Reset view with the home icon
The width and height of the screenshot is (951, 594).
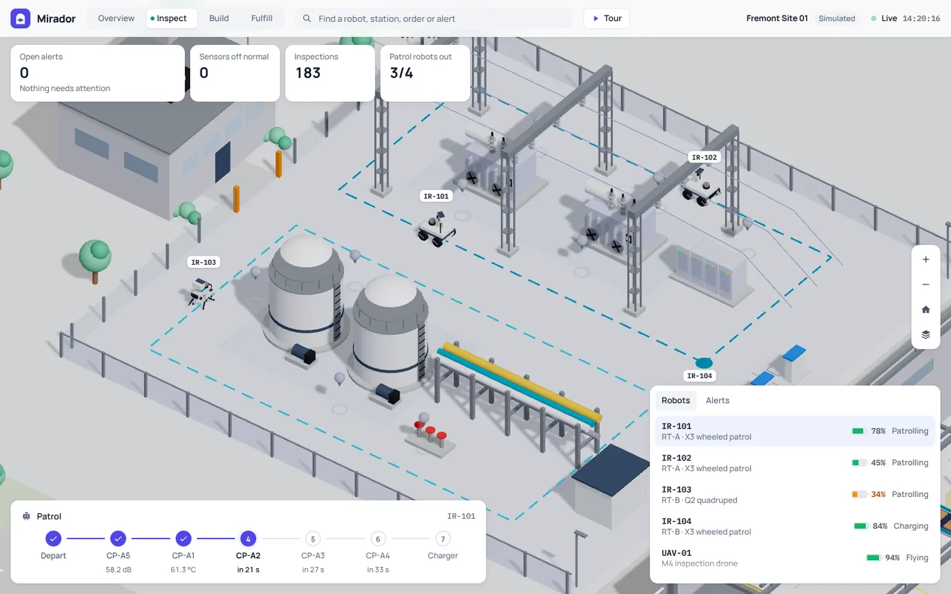pos(925,310)
